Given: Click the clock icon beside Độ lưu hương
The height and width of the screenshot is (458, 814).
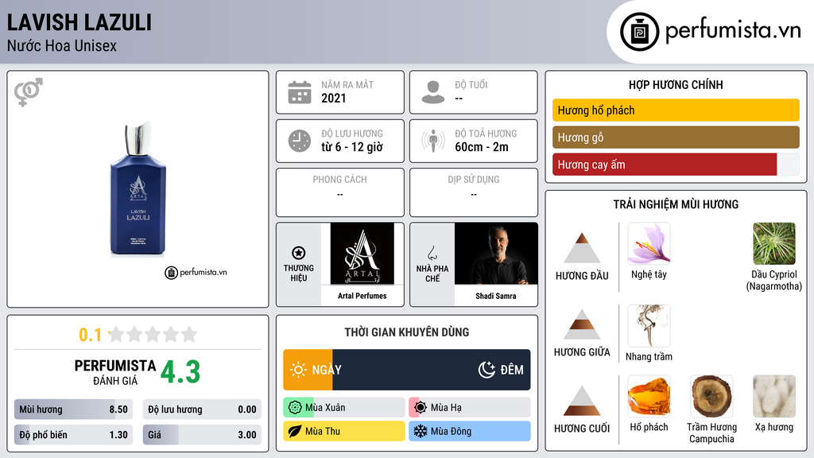Looking at the screenshot, I should pyautogui.click(x=300, y=141).
